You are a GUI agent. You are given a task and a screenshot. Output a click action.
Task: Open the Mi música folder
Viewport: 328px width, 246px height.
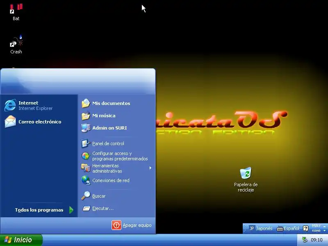(116, 116)
